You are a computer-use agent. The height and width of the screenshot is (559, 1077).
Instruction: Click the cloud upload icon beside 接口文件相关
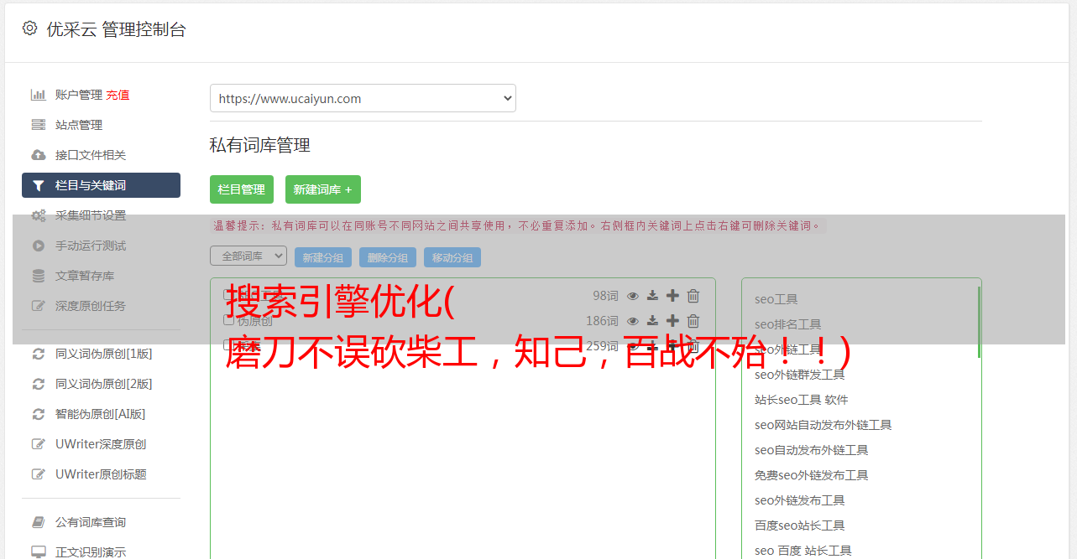pos(38,155)
